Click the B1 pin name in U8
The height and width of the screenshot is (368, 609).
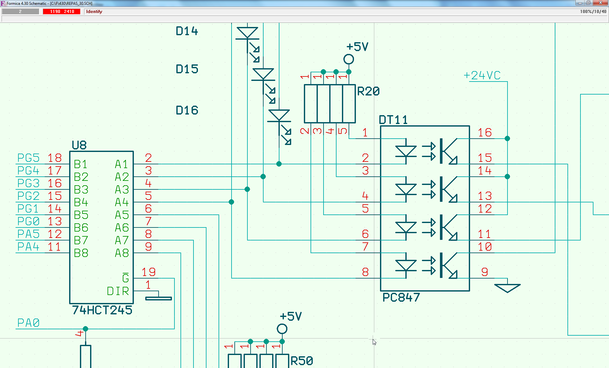point(81,164)
